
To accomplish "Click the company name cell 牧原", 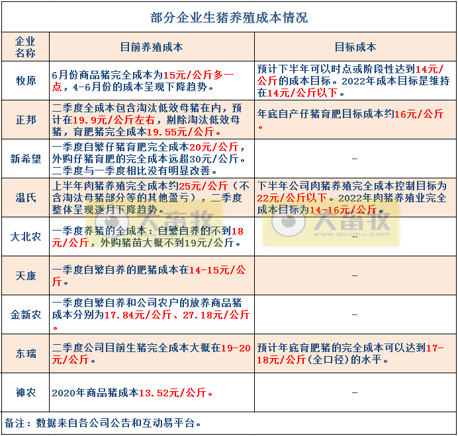I will click(25, 81).
